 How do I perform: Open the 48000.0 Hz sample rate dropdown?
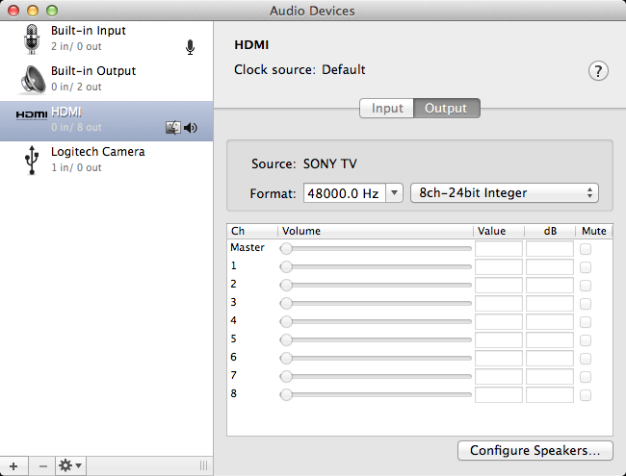(393, 193)
